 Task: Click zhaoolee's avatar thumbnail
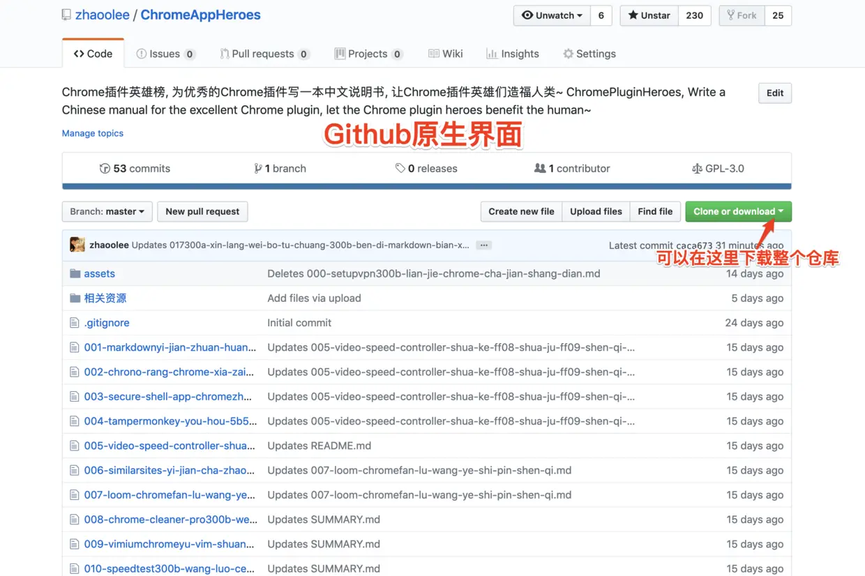(77, 245)
